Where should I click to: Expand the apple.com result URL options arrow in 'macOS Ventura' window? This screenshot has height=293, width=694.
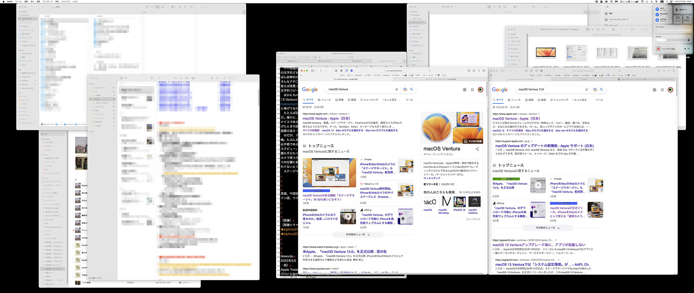[x=350, y=114]
